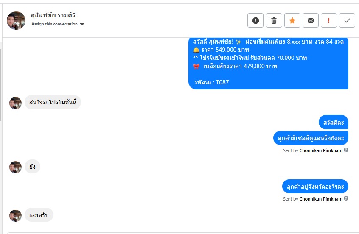Select the สวัสดีคะ message bubble
The width and height of the screenshot is (359, 234).
point(333,123)
